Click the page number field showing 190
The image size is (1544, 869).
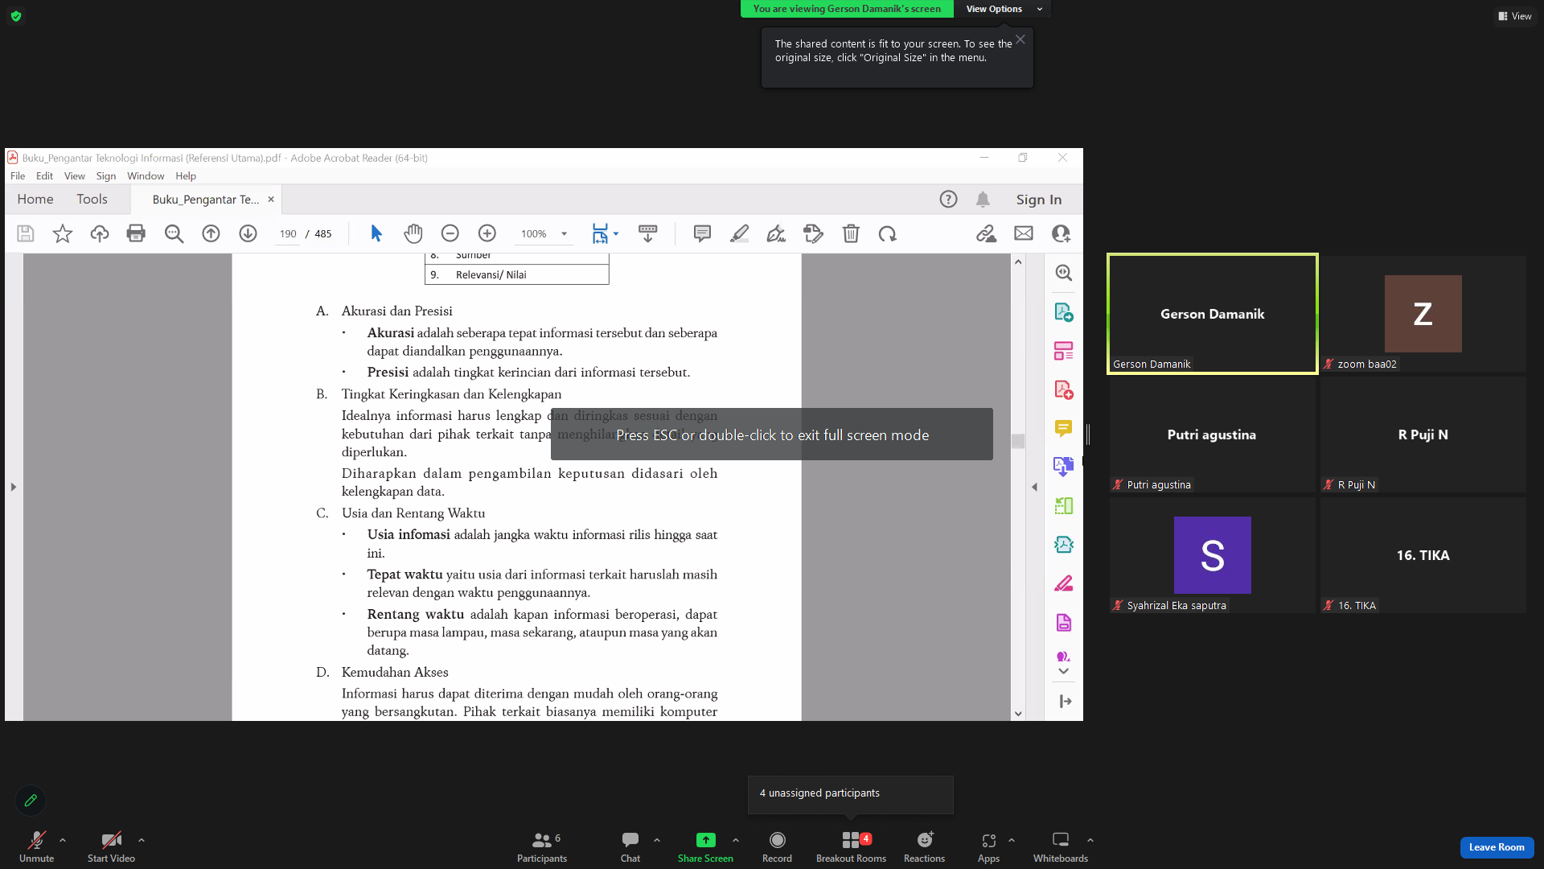pos(288,233)
